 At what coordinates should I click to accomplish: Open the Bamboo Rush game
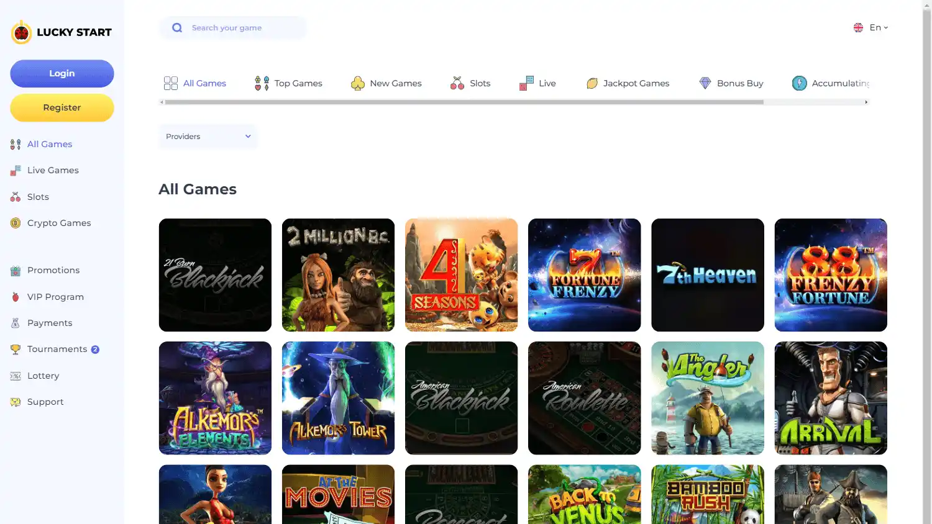tap(708, 495)
